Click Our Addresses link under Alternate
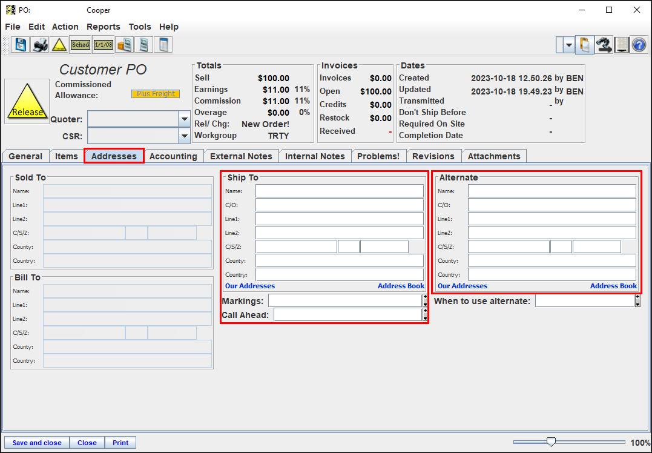 463,286
